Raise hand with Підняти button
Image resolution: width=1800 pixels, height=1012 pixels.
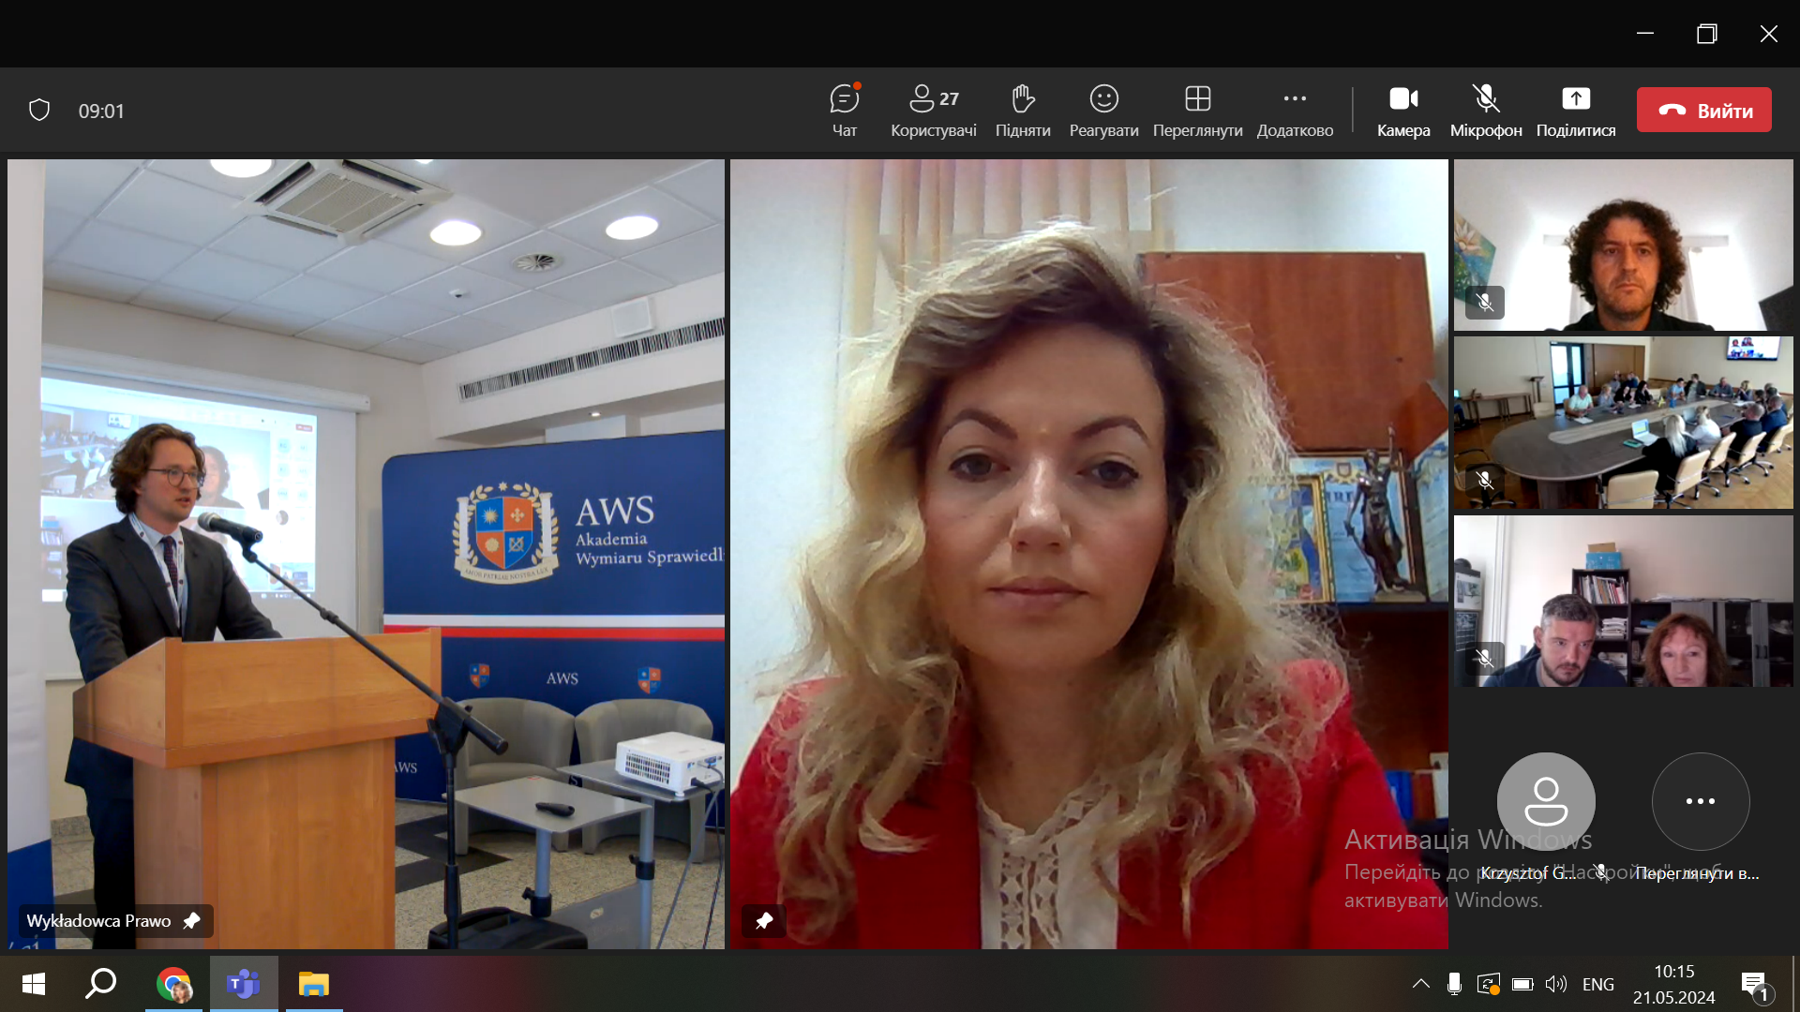[1023, 111]
